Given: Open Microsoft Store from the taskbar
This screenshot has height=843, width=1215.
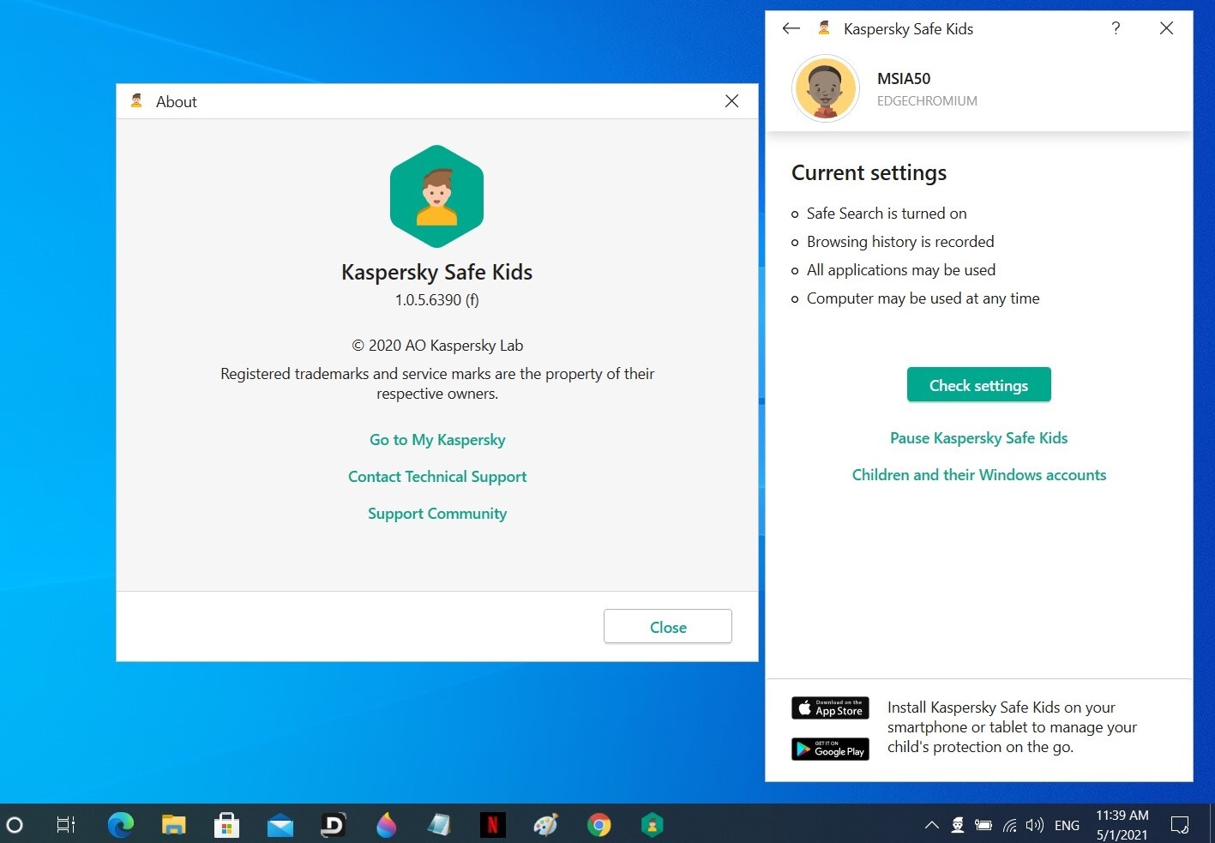Looking at the screenshot, I should coord(227,825).
